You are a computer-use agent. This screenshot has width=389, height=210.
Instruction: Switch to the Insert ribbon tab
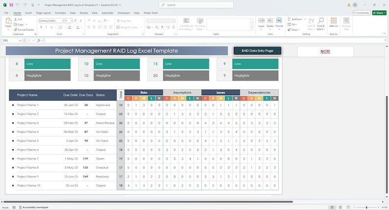(x=28, y=13)
